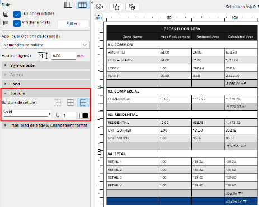Click the RETAIL 4 cell
259x207 pixels.
click(133, 185)
